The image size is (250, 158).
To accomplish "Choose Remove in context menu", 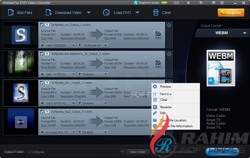I will [175, 94].
